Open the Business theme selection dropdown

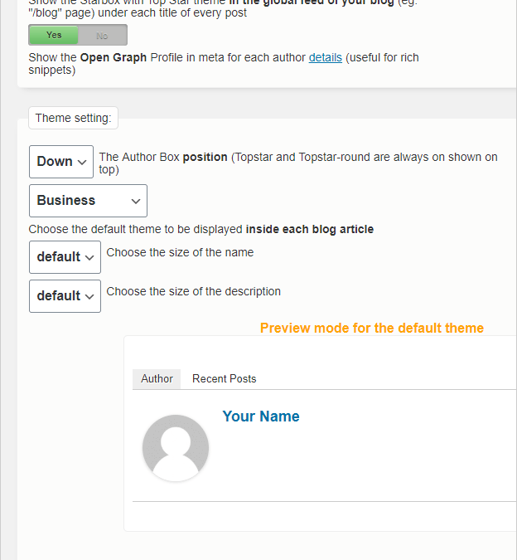[88, 201]
